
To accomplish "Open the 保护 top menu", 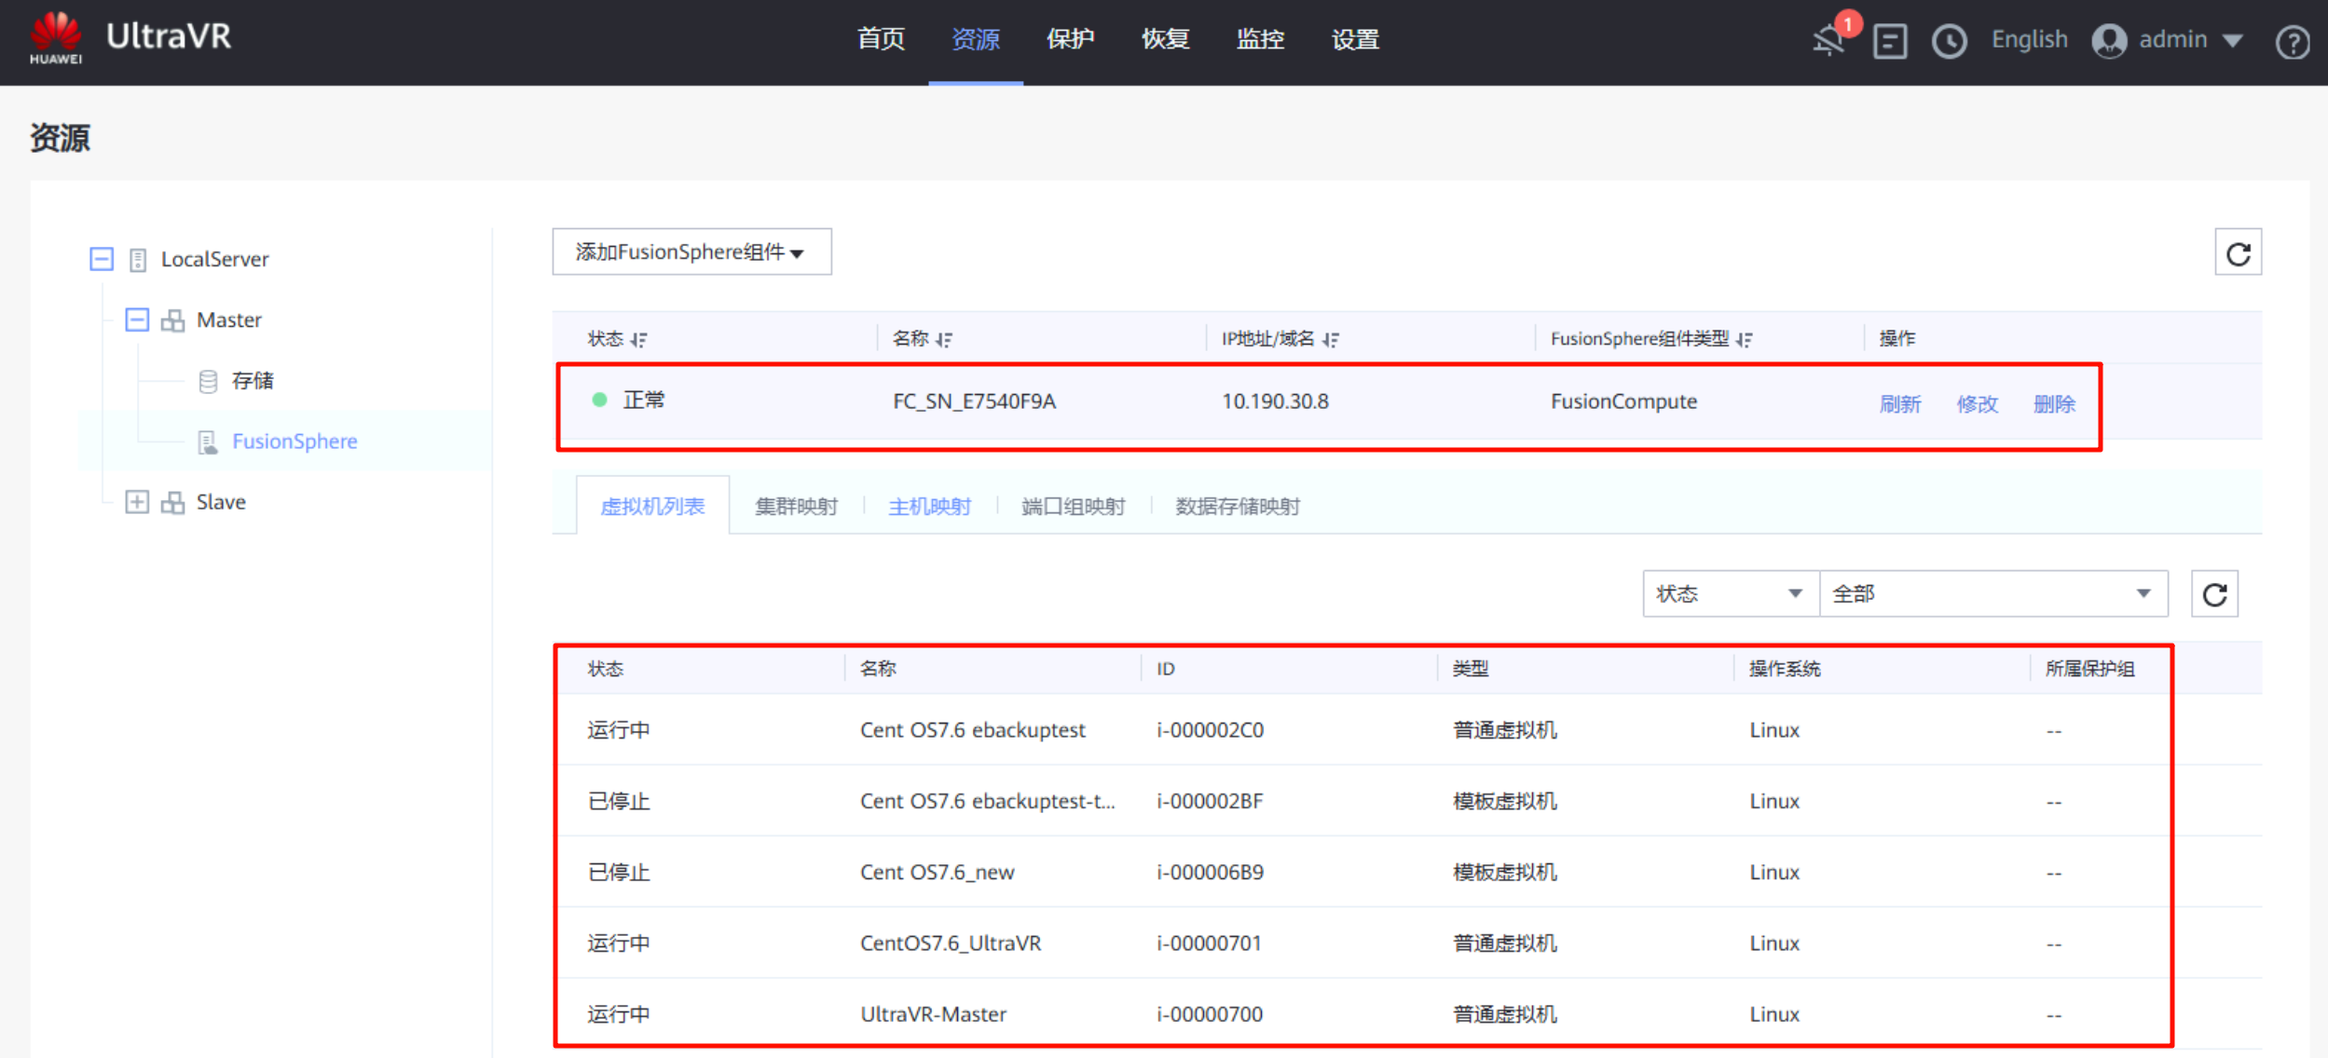I will [x=1070, y=40].
